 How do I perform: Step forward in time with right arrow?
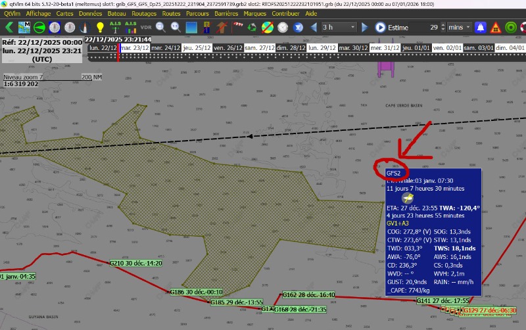tap(366, 28)
